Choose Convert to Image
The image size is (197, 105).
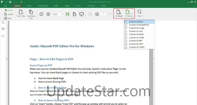point(139,28)
